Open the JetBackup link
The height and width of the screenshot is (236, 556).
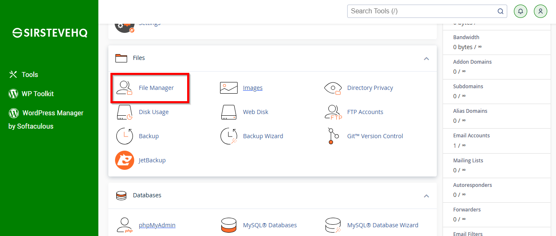point(152,160)
